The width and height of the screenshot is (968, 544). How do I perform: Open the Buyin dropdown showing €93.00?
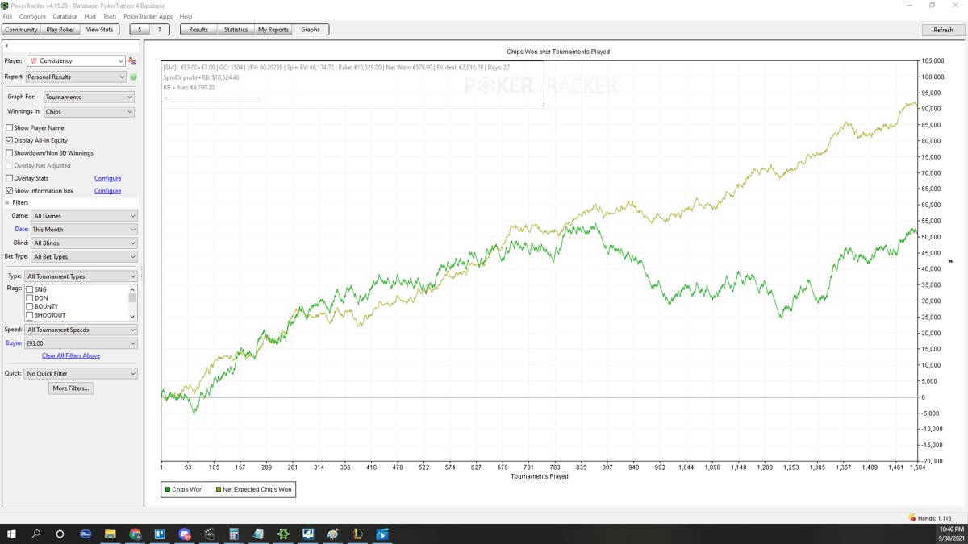[81, 343]
